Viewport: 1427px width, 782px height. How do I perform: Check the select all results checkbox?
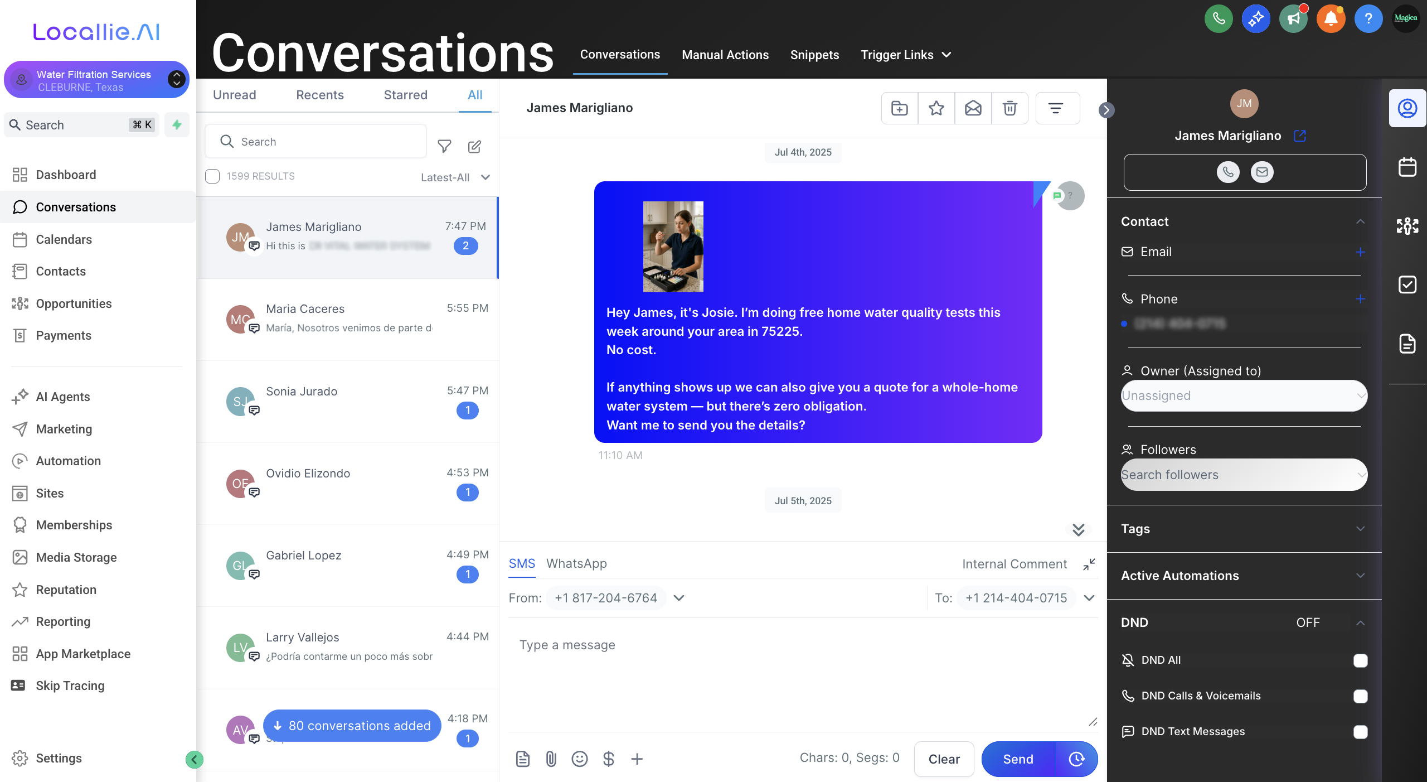coord(212,176)
